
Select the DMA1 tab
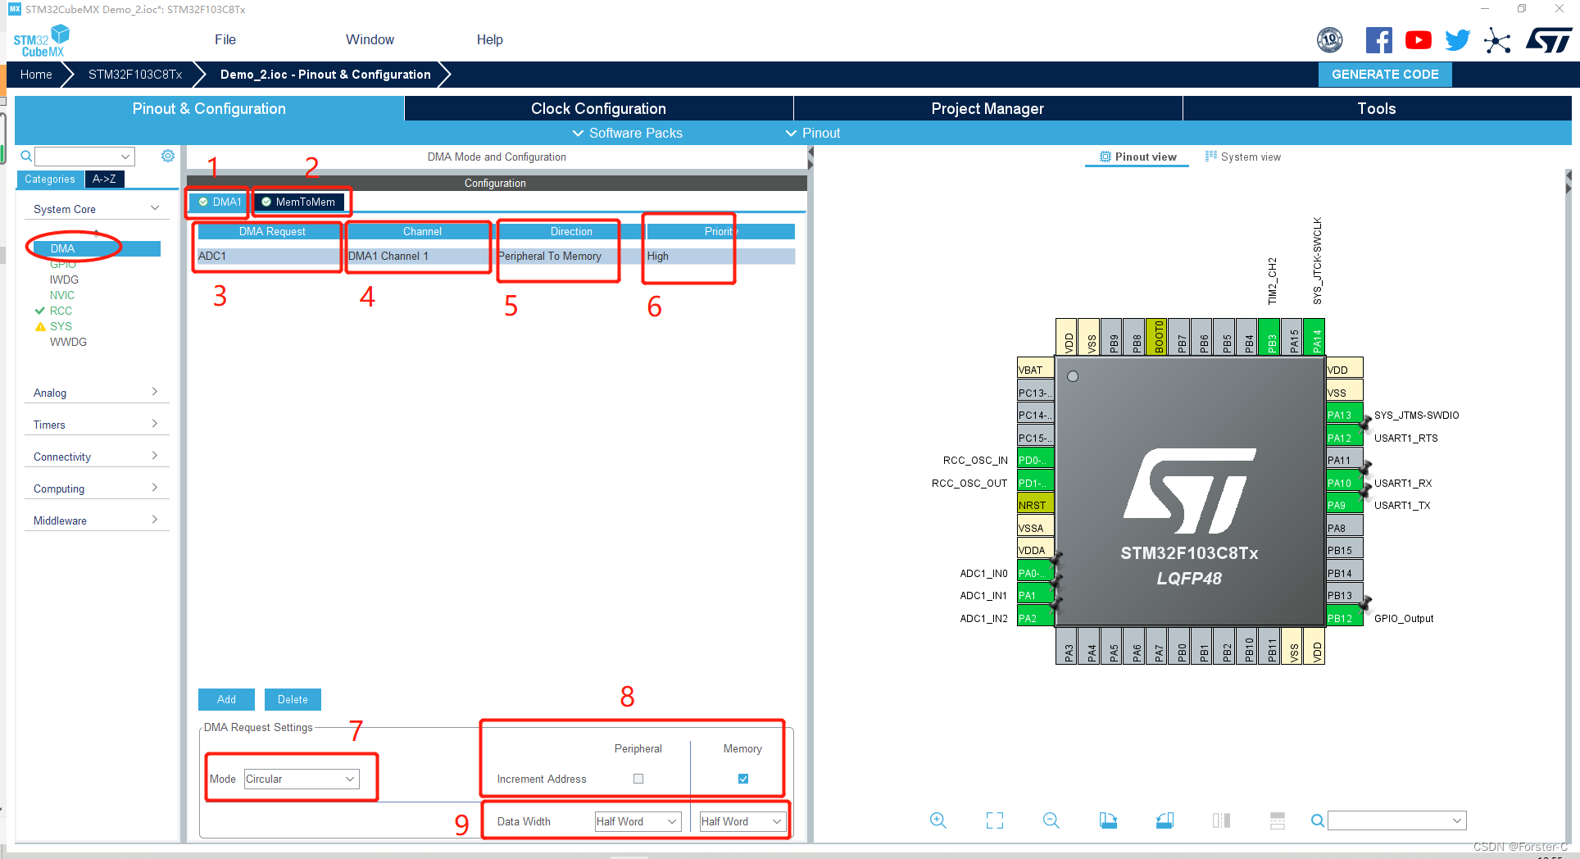pyautogui.click(x=220, y=202)
